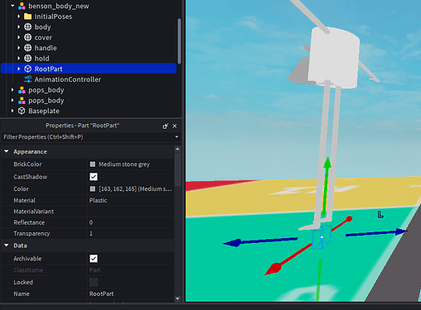Click the properties scrollbar down arrow
The width and height of the screenshot is (421, 310).
(x=177, y=298)
